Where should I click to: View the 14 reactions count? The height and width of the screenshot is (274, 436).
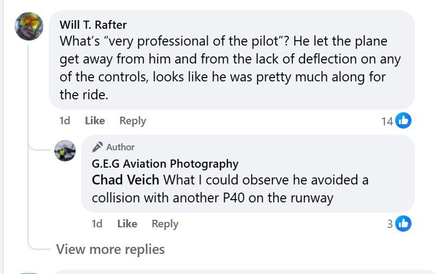pyautogui.click(x=387, y=121)
